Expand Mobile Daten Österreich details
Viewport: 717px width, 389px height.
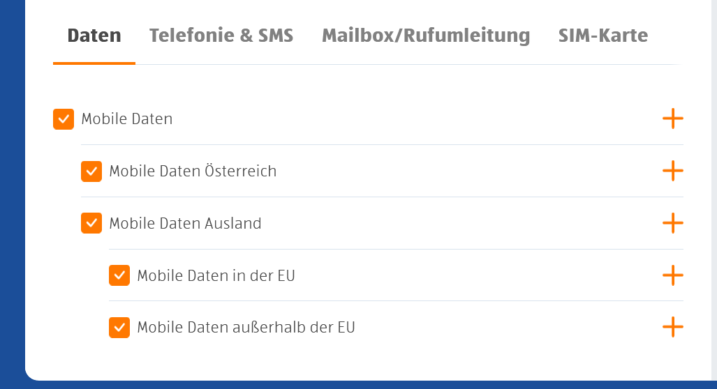(672, 171)
